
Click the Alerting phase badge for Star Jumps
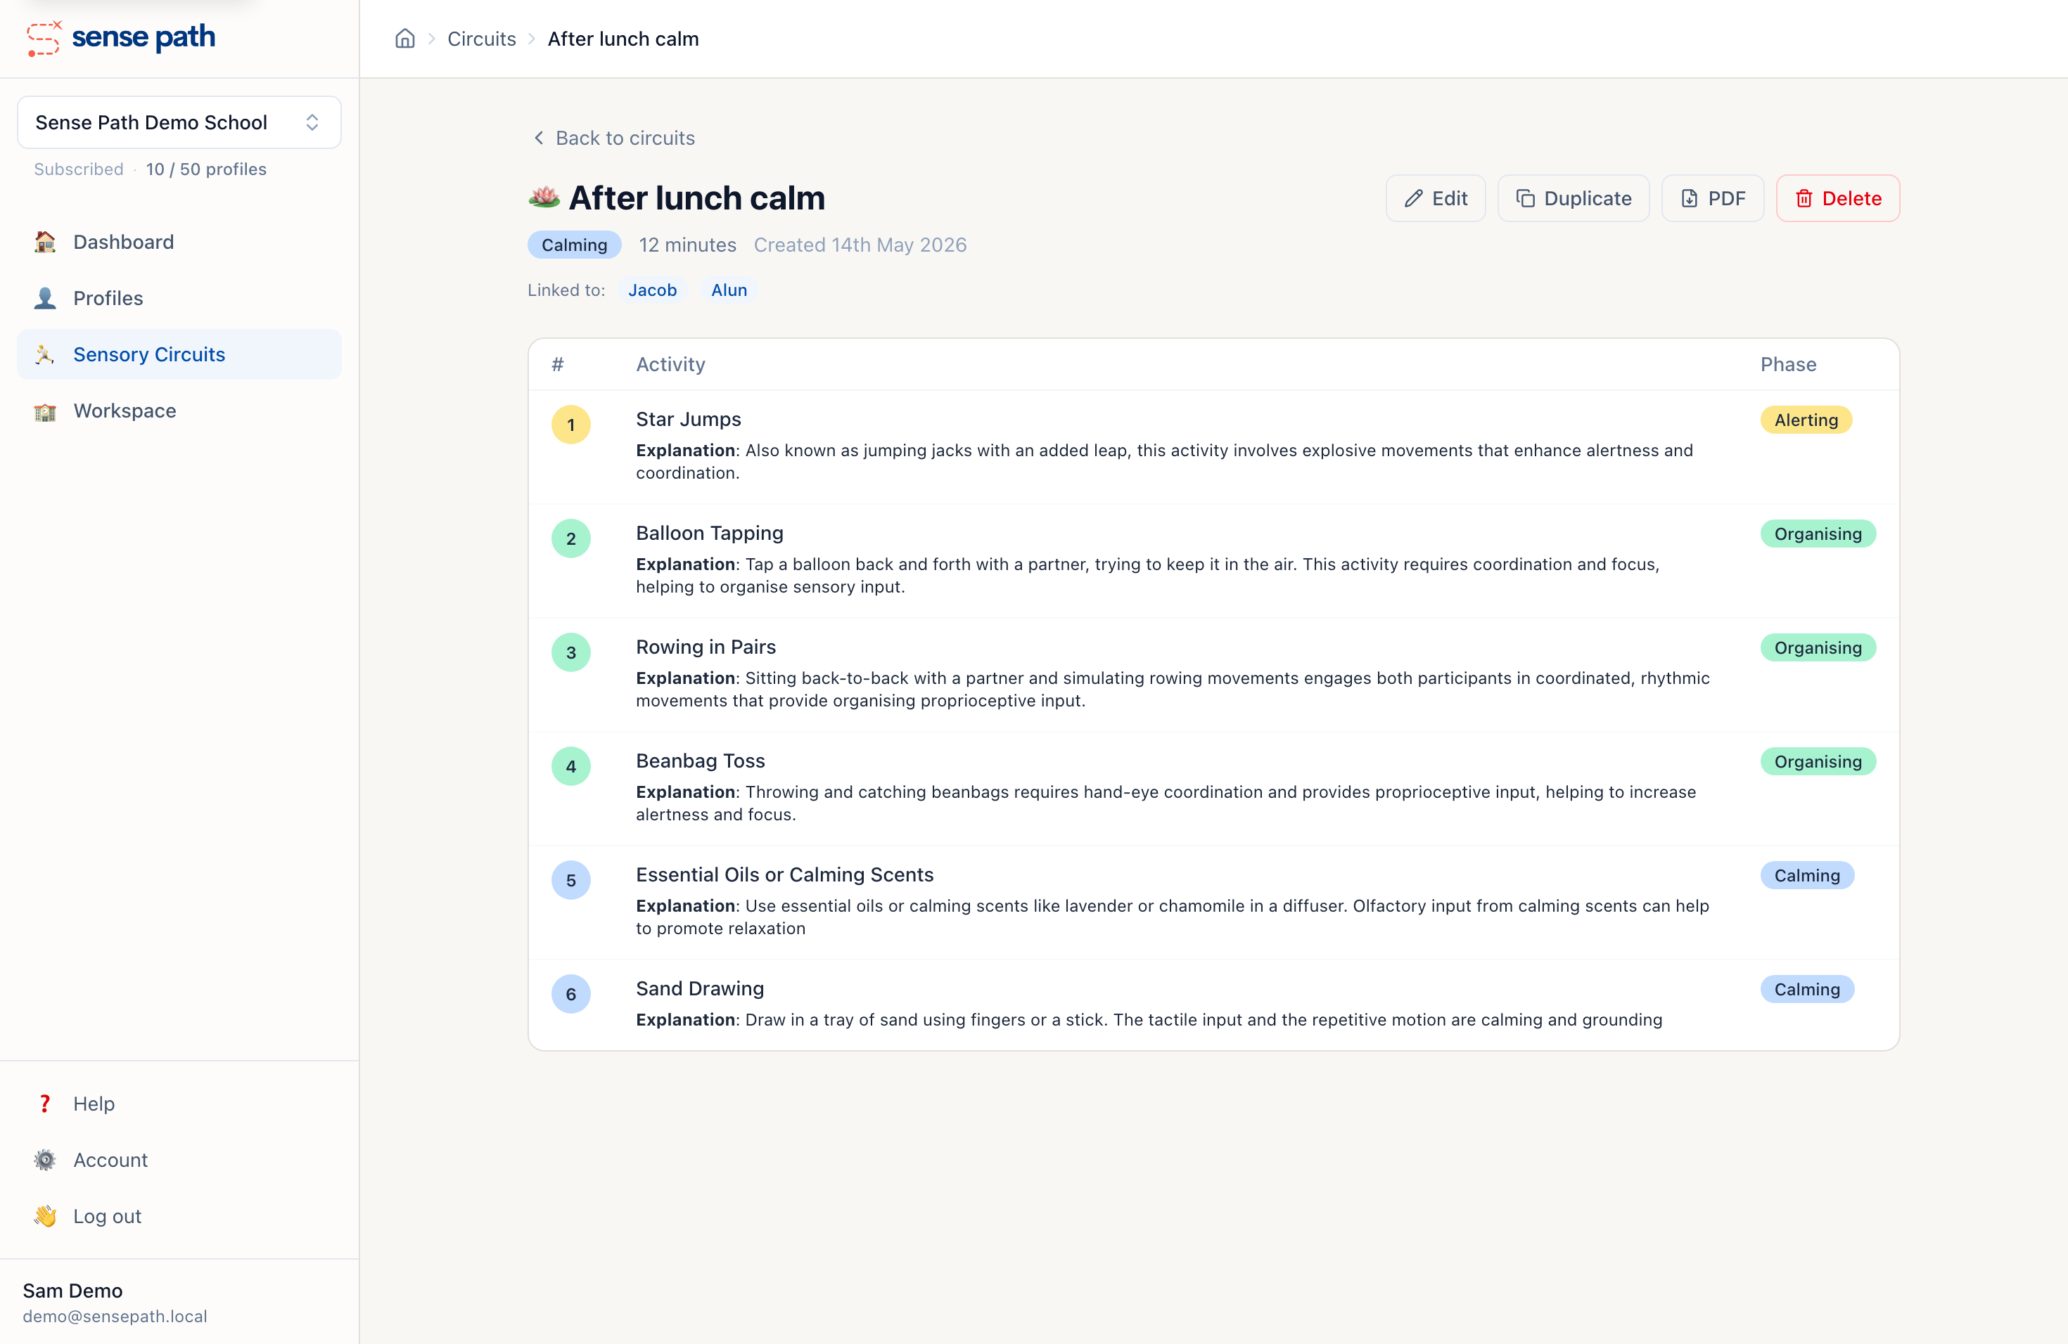(1806, 420)
